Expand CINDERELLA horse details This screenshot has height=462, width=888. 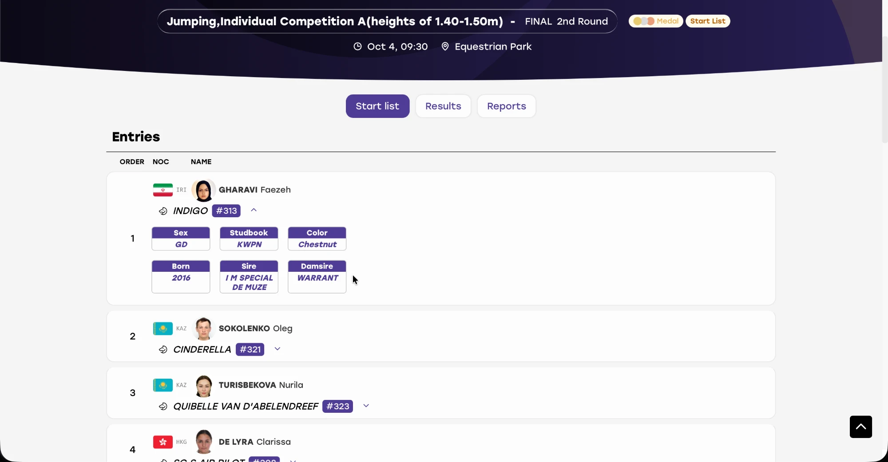277,349
